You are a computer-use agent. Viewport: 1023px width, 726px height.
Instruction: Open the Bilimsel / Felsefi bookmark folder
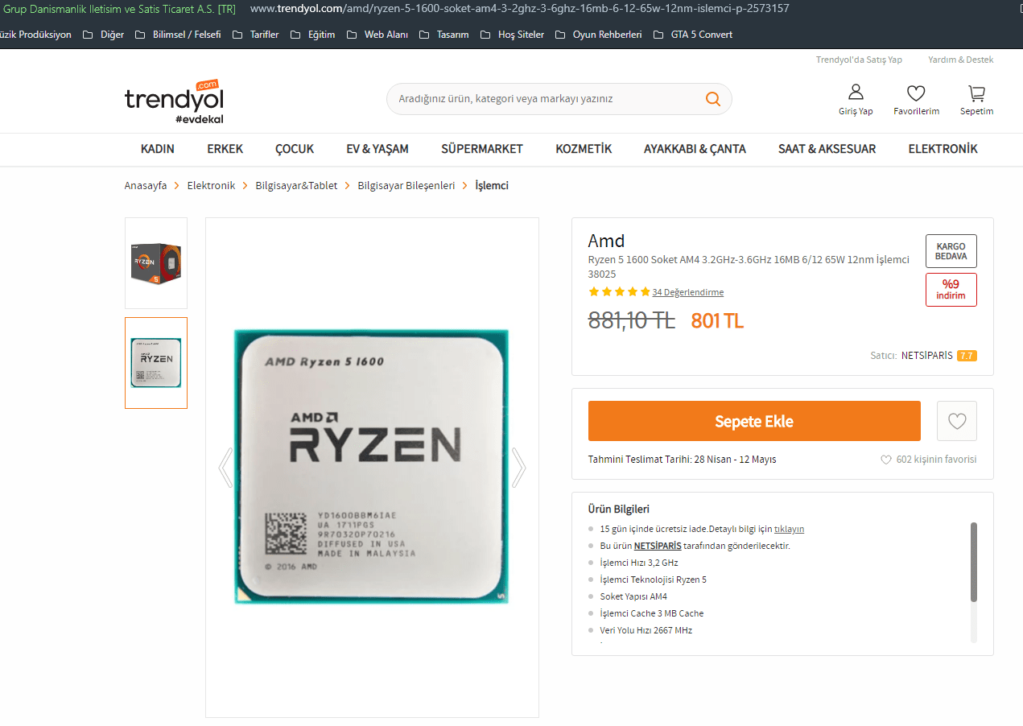click(x=178, y=35)
